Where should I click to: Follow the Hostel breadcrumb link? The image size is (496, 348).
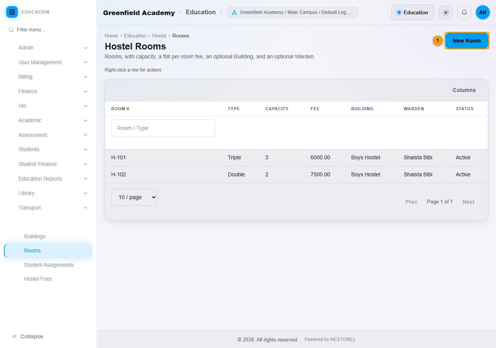(159, 36)
